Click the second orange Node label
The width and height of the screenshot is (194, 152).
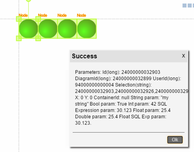click(x=43, y=15)
